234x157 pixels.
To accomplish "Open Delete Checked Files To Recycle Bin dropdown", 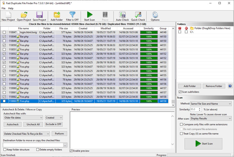I will [27, 134].
